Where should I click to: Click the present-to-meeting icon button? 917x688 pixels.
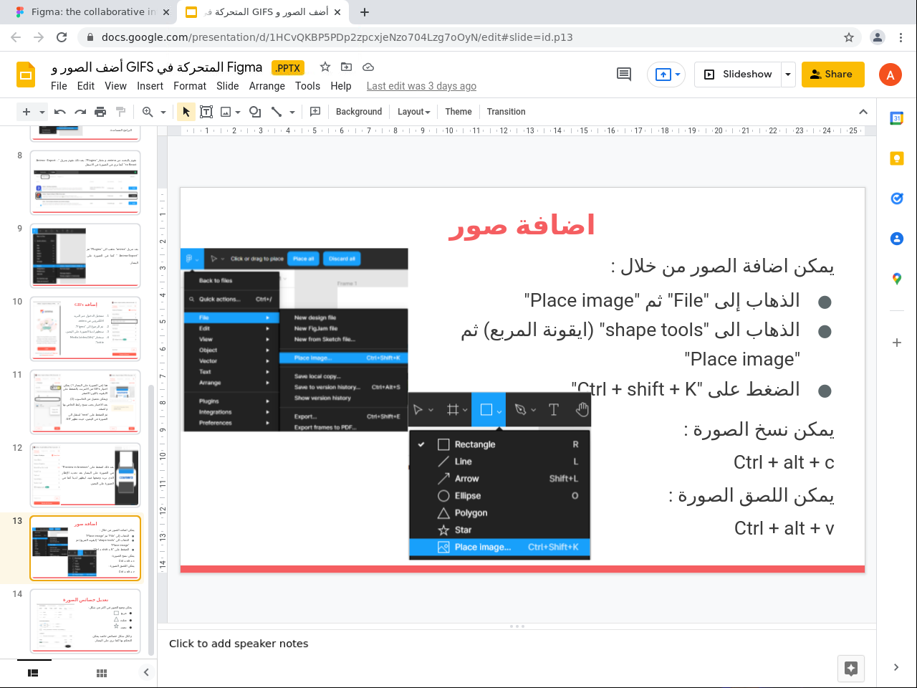pos(666,75)
